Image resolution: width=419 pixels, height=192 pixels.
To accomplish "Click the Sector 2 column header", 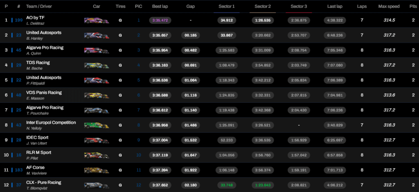I will (x=263, y=7).
